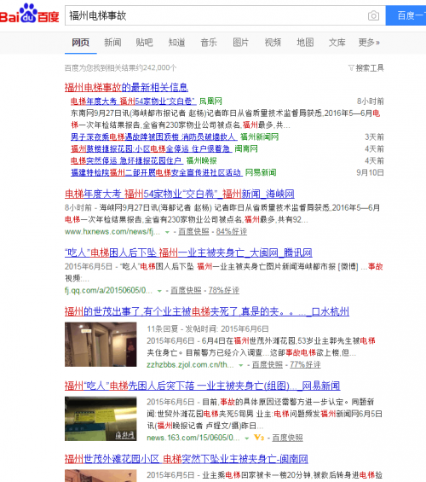Open 搜索工具 link
Screen dimensions: 426x482
point(370,68)
